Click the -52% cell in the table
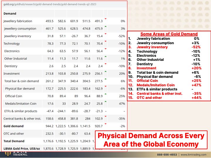Viewport: 211px width, 158px height. 122,36
